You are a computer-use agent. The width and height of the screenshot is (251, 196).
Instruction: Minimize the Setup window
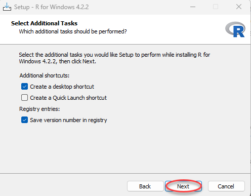[x=193, y=7]
